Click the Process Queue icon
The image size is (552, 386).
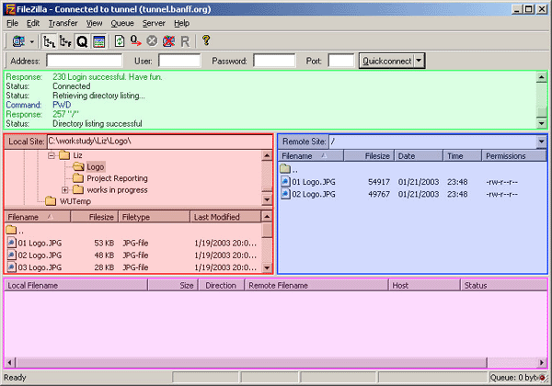135,41
